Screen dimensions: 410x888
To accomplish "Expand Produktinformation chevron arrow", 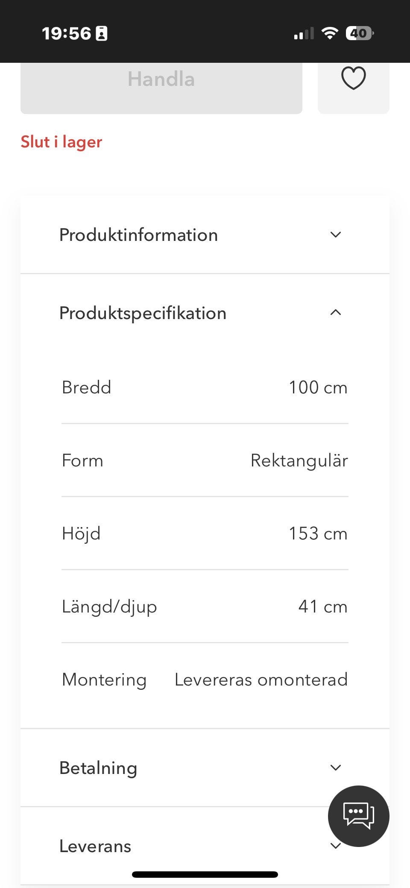I will pos(336,234).
